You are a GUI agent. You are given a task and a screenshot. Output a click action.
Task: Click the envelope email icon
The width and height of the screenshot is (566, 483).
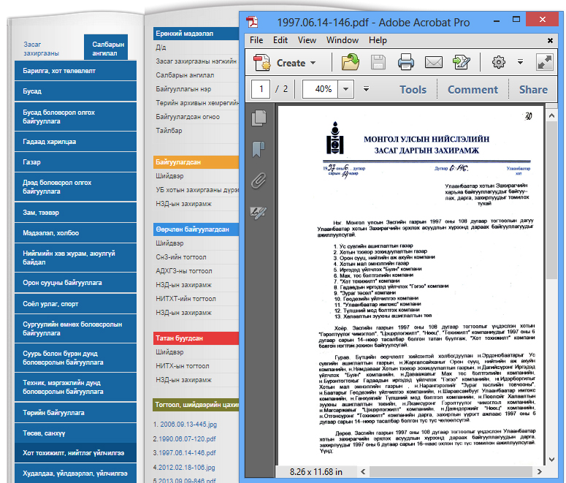(434, 63)
